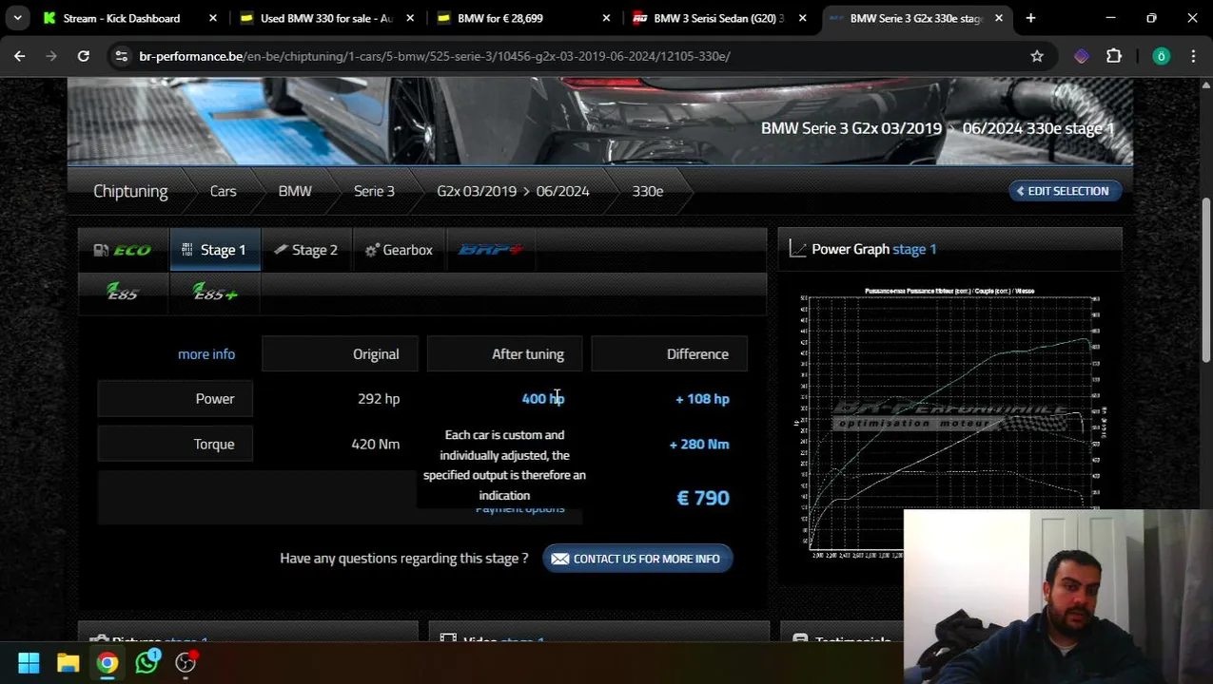Select the E85 tuning tab
This screenshot has width=1213, height=684.
click(123, 293)
